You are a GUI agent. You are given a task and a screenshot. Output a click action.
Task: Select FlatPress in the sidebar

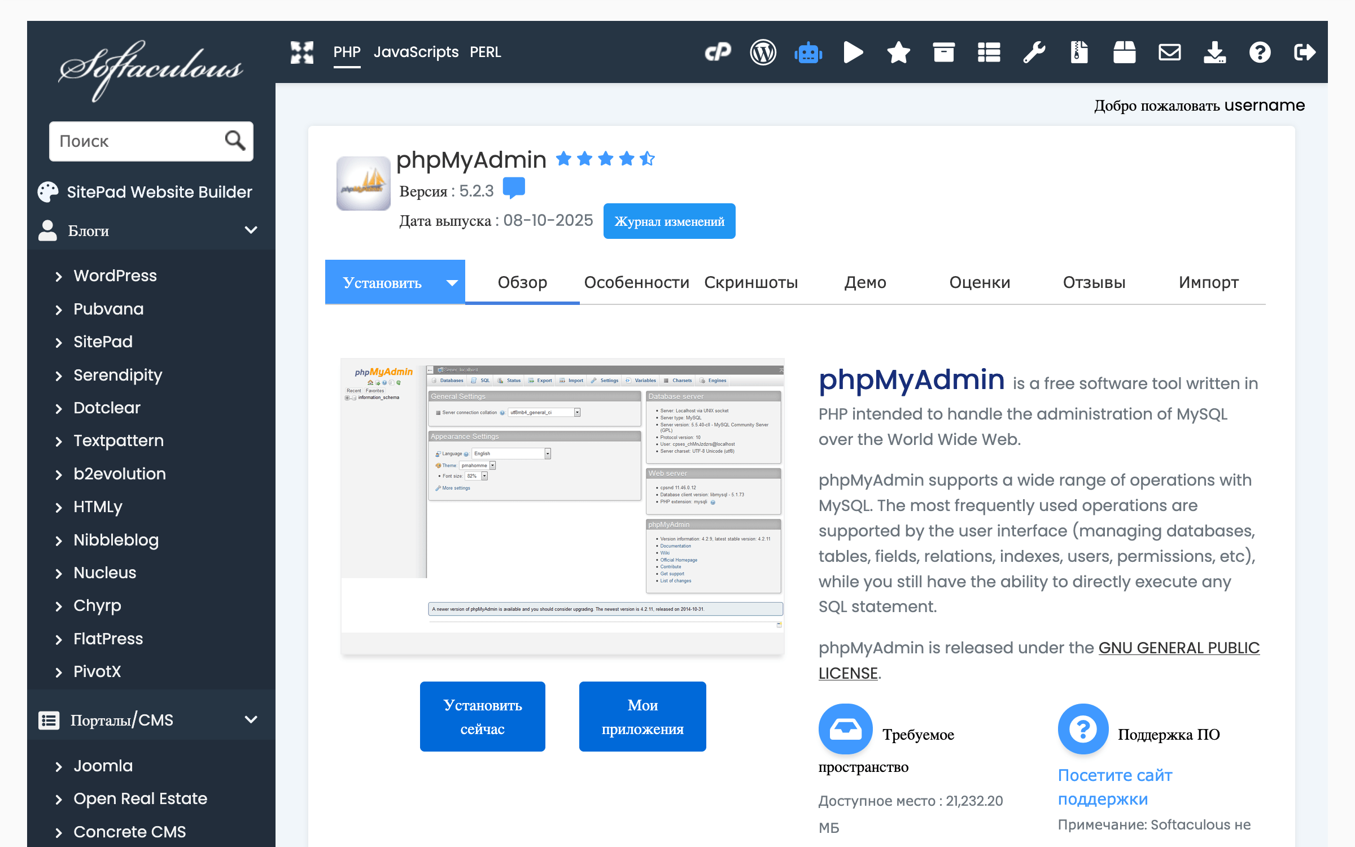108,639
